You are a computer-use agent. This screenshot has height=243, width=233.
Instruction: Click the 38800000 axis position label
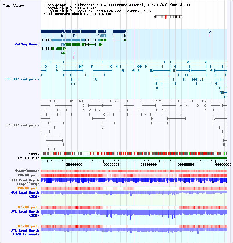pyautogui.click(x=111, y=165)
